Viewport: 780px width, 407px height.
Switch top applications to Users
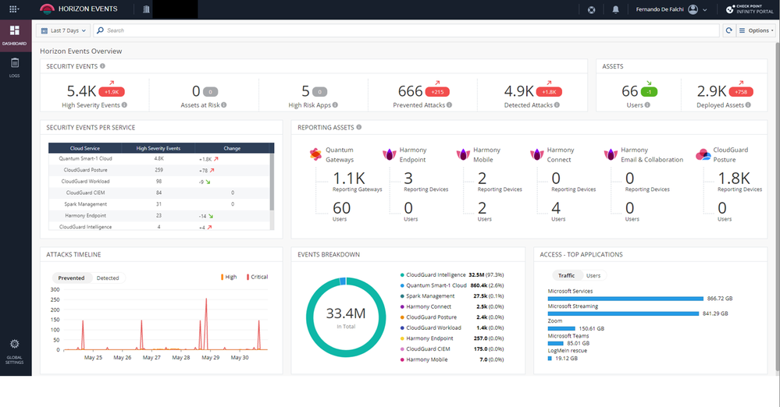593,275
